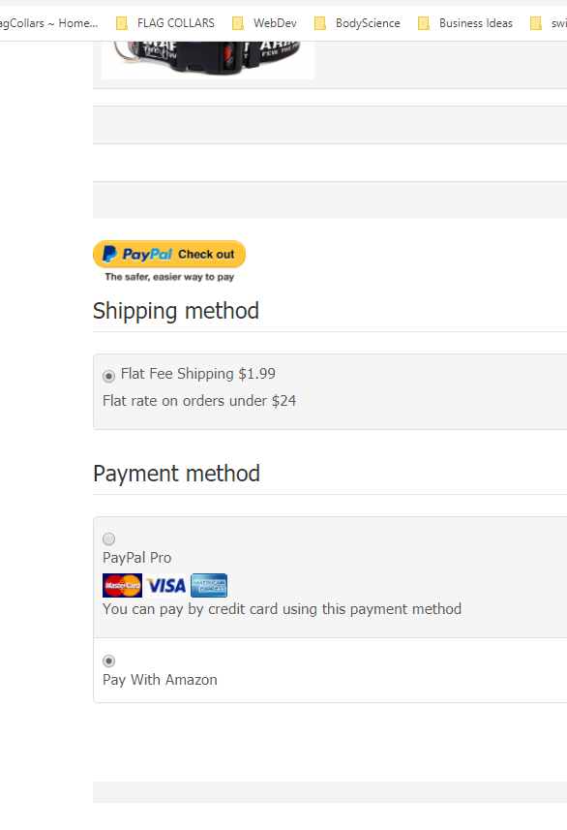This screenshot has width=567, height=830.
Task: Click the American Express card icon
Action: [x=209, y=585]
